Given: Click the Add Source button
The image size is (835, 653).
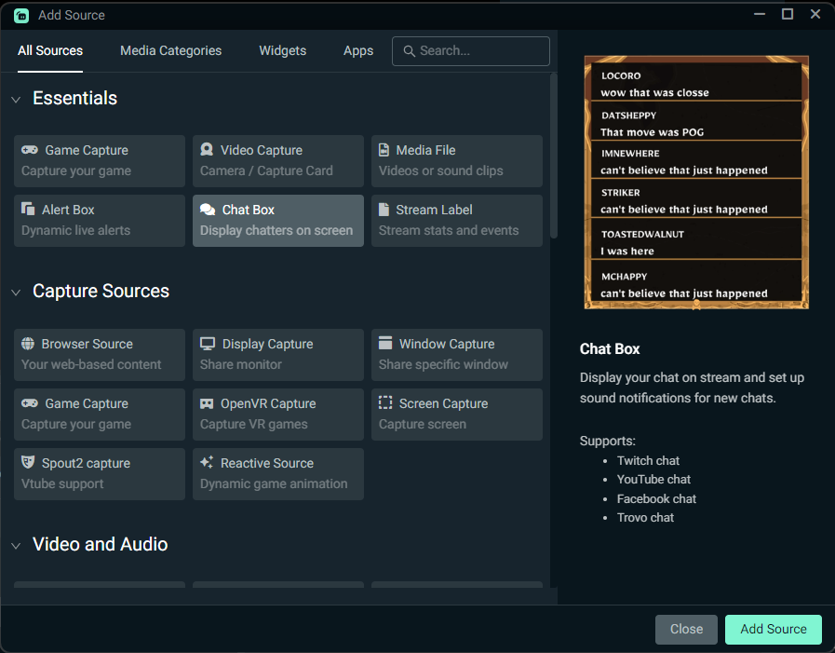Looking at the screenshot, I should [773, 629].
